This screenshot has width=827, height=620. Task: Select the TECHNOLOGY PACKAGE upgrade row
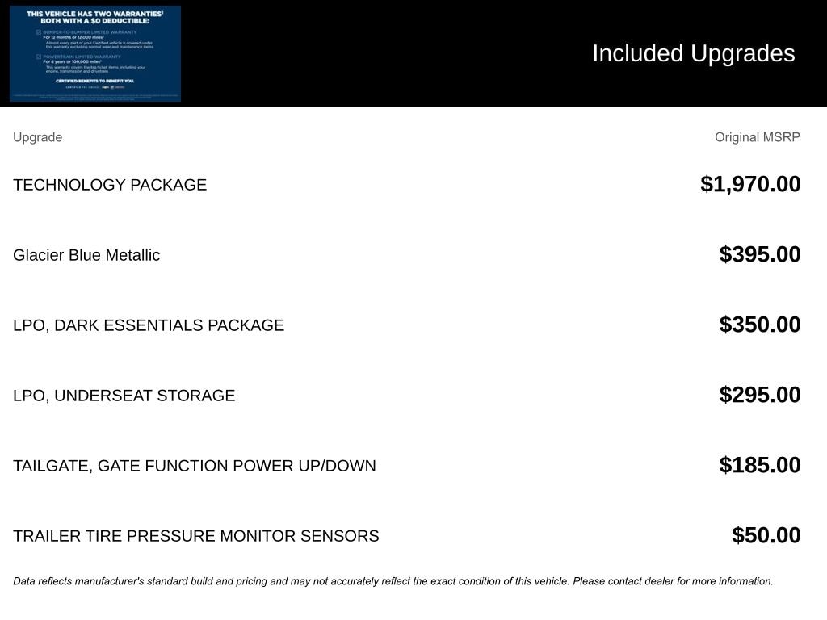click(x=110, y=185)
